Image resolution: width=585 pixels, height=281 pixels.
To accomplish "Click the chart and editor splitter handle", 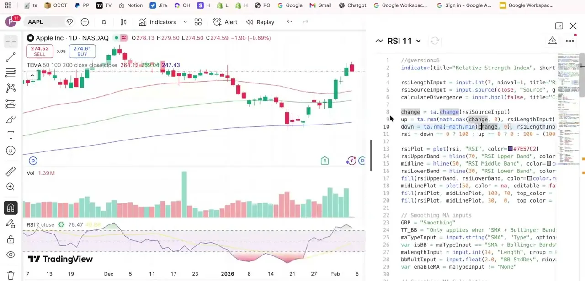I will [371, 155].
